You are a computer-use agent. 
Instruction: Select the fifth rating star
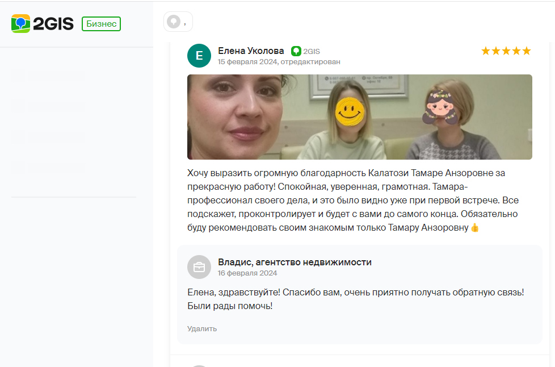[x=527, y=51]
